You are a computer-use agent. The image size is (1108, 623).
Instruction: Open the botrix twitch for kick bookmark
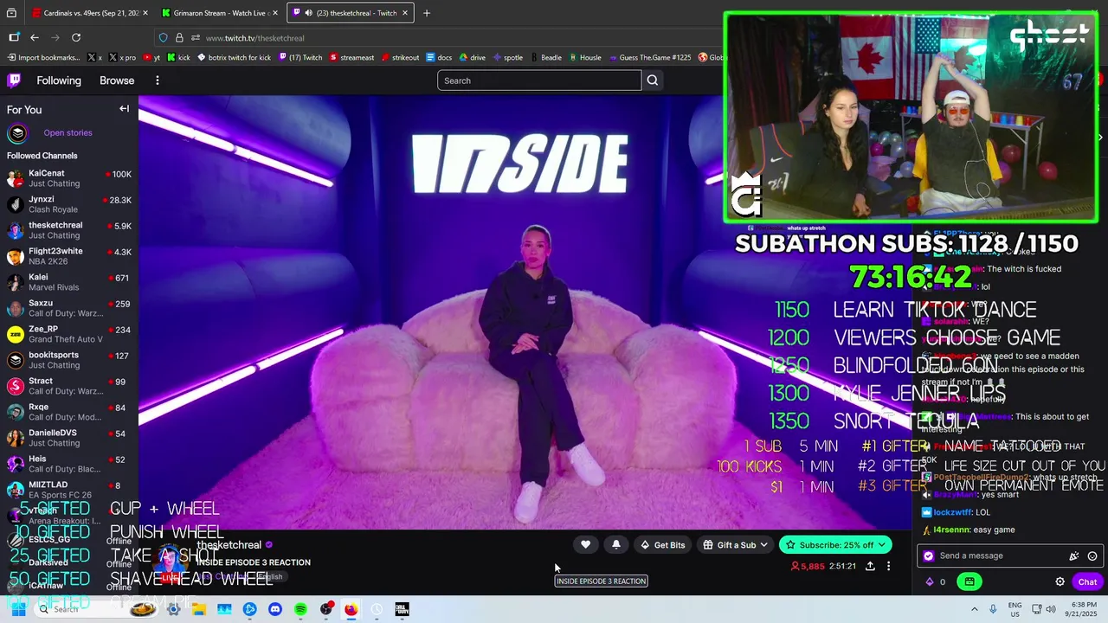click(x=234, y=58)
